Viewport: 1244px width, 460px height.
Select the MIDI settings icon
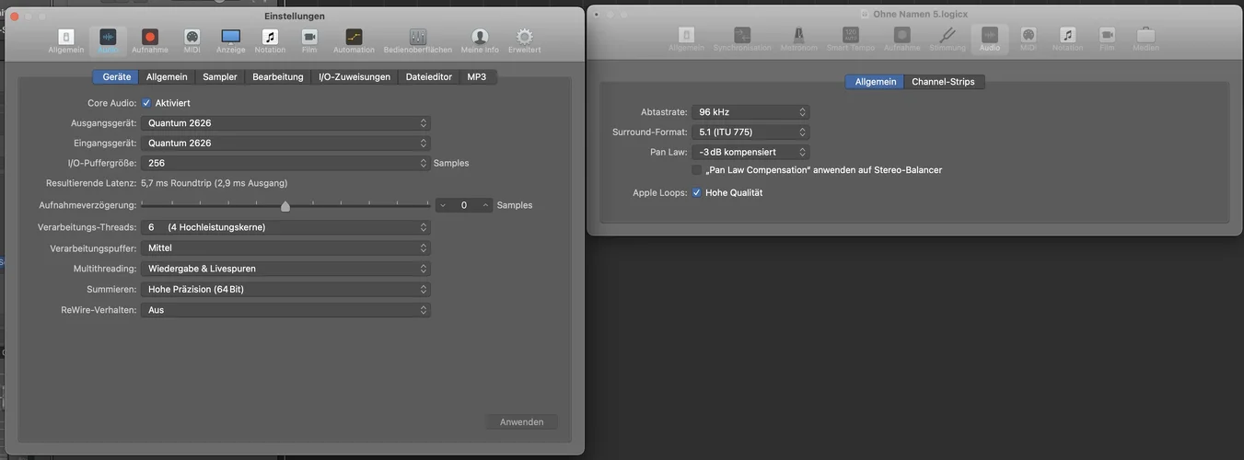coord(192,40)
